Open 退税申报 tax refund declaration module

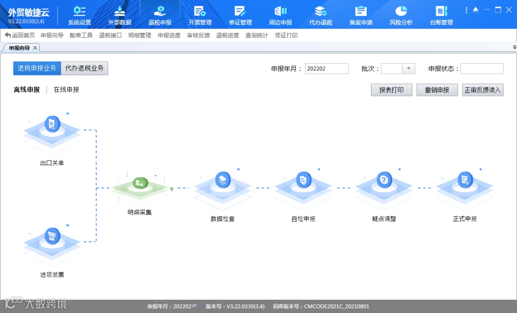tap(160, 15)
